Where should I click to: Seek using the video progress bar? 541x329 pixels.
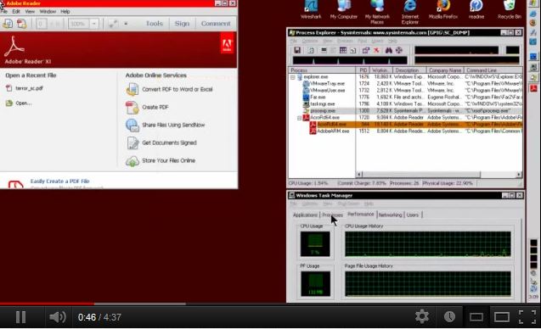(270, 304)
